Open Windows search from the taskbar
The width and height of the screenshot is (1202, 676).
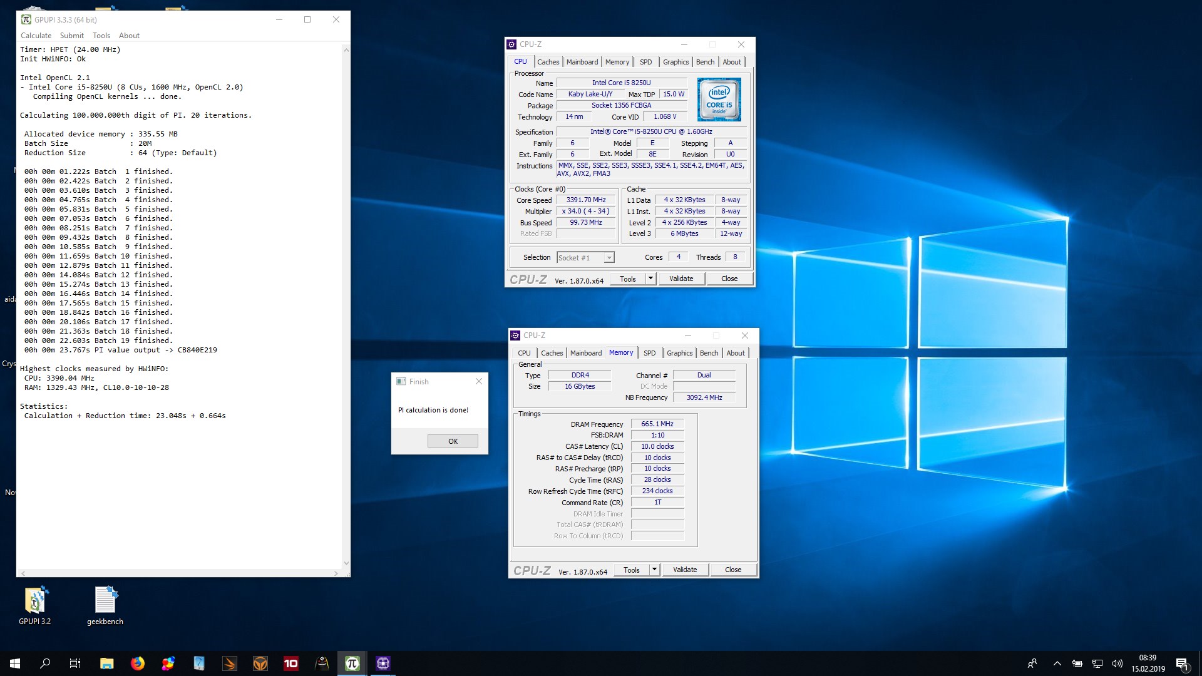[x=45, y=663]
